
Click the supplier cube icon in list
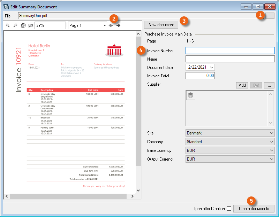coord(191,95)
